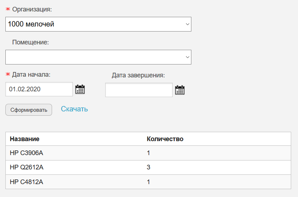Click the Сформировать button
Image resolution: width=298 pixels, height=197 pixels.
[x=29, y=110]
